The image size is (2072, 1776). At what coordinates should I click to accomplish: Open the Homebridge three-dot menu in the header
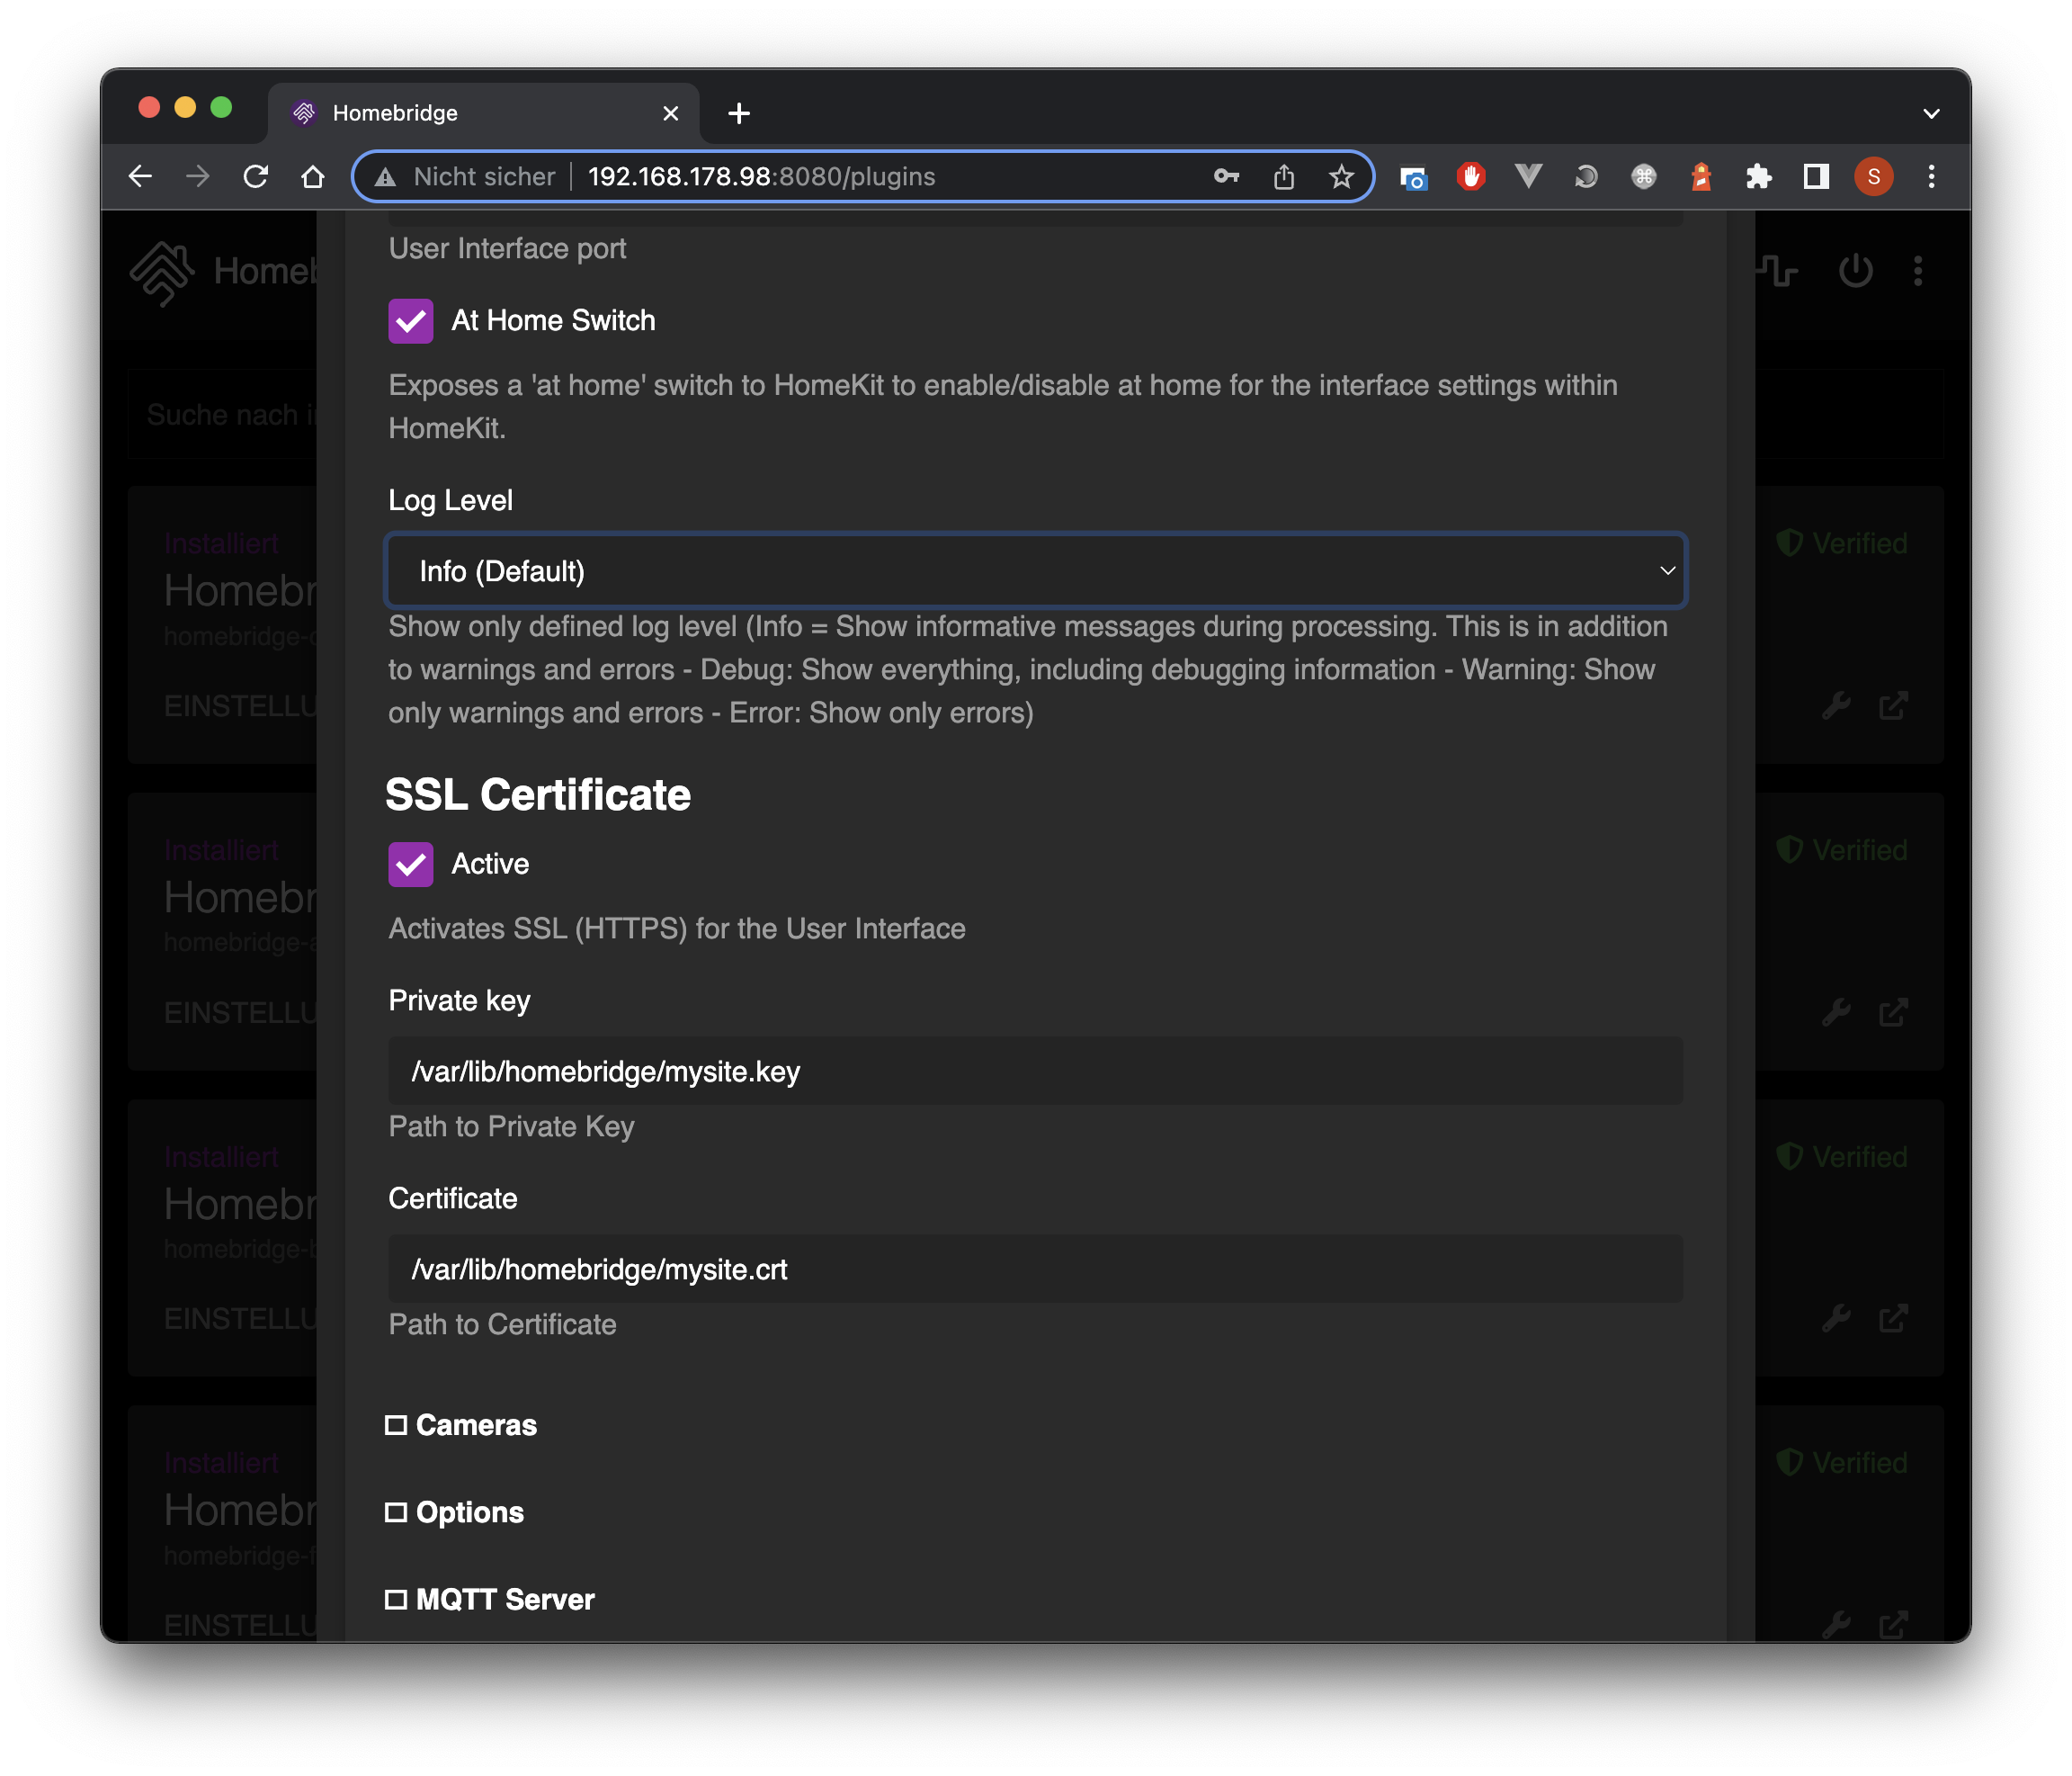1919,271
